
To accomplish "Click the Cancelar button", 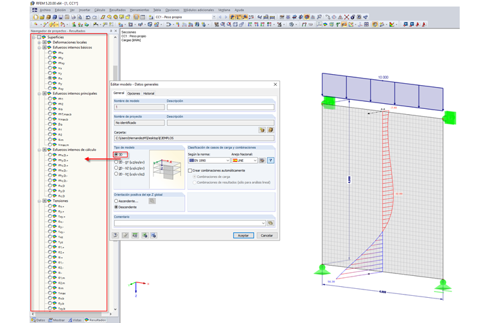I will (x=266, y=235).
